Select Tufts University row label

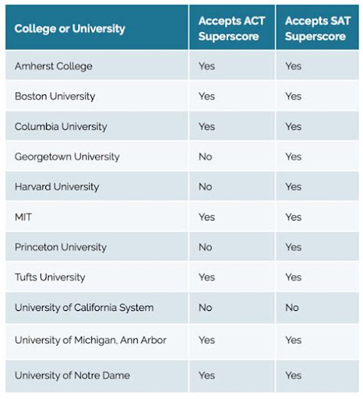(50, 277)
